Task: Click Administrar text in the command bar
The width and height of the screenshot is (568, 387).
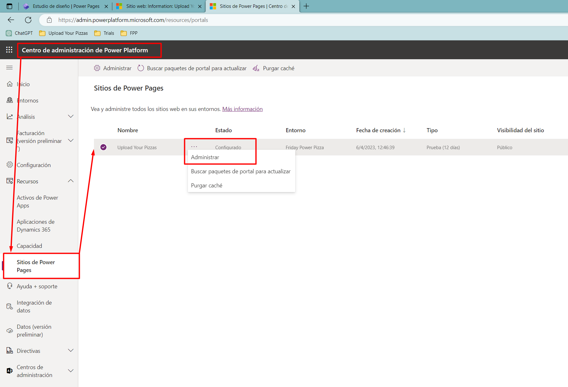Action: [117, 68]
